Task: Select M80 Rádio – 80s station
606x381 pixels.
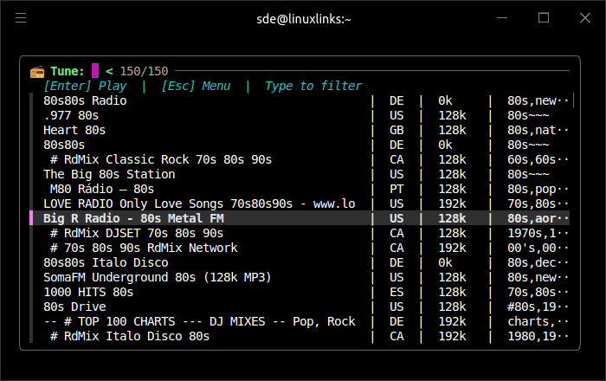Action: pos(301,189)
